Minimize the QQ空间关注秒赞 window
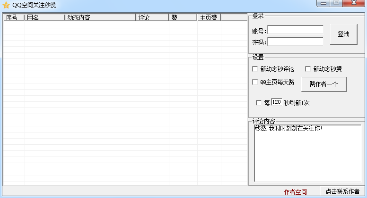 (x=323, y=3)
